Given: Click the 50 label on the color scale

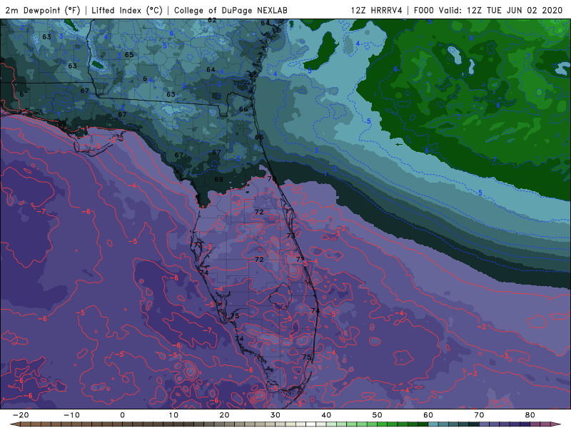Looking at the screenshot, I should tap(378, 415).
